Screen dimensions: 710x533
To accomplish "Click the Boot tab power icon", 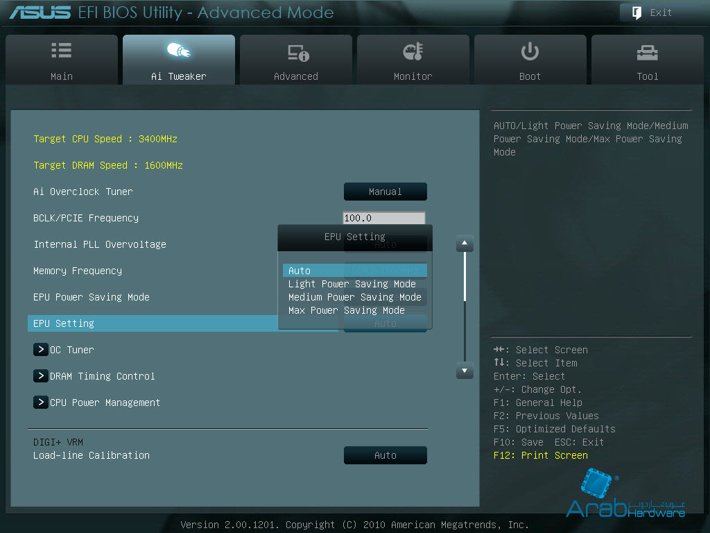I will tap(529, 51).
